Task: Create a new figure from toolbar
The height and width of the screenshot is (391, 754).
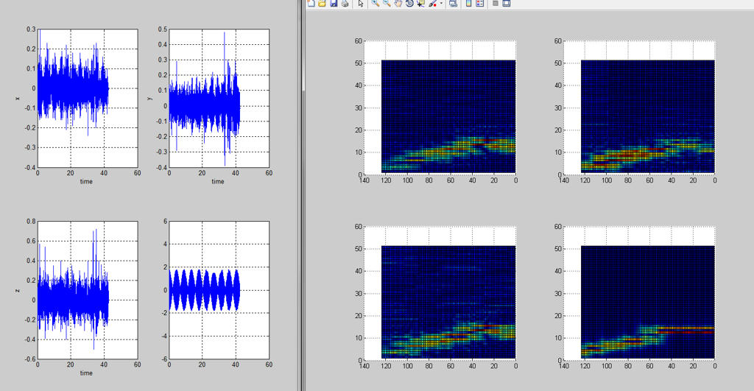Action: (311, 4)
